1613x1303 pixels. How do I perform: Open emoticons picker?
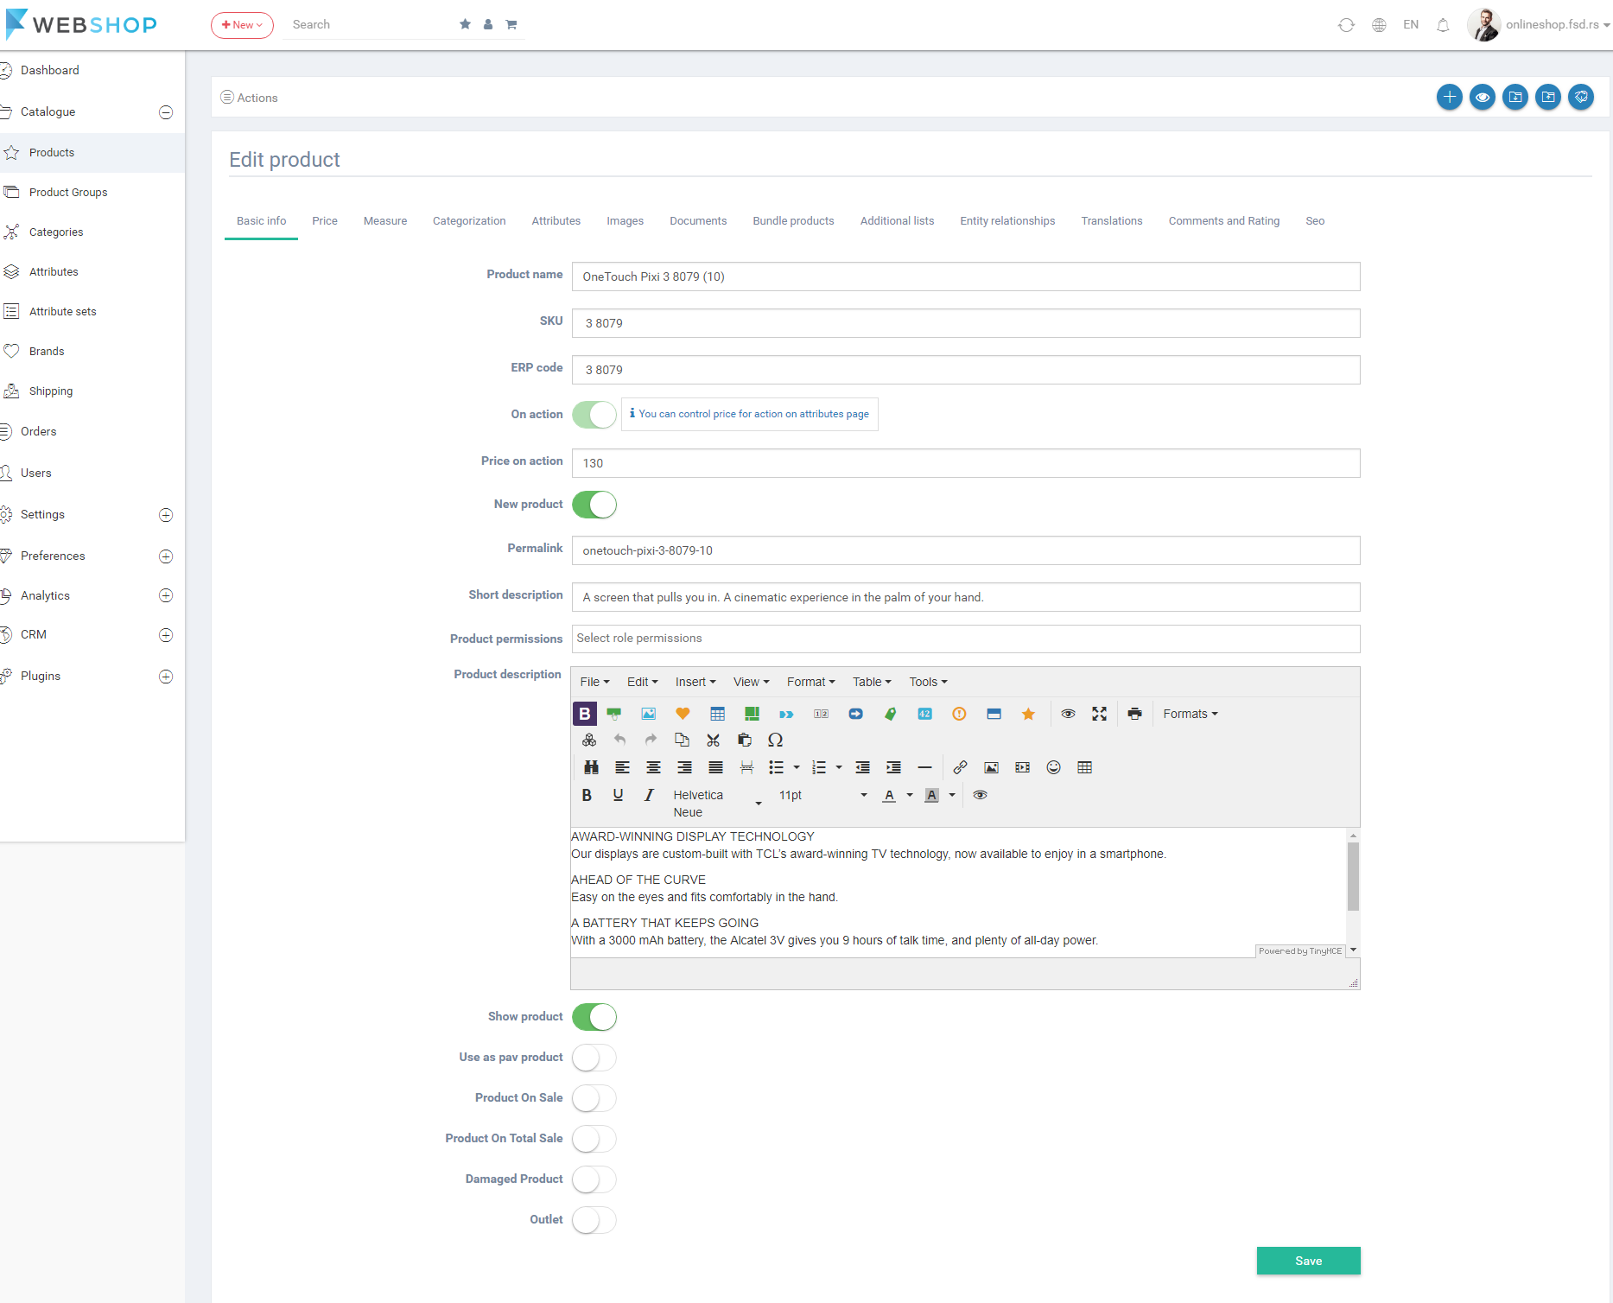click(x=1053, y=767)
